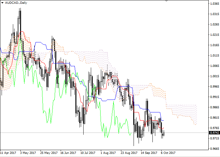220x157 pixels.
Task: Click the 0.9665 price axis label
Action: click(215, 149)
